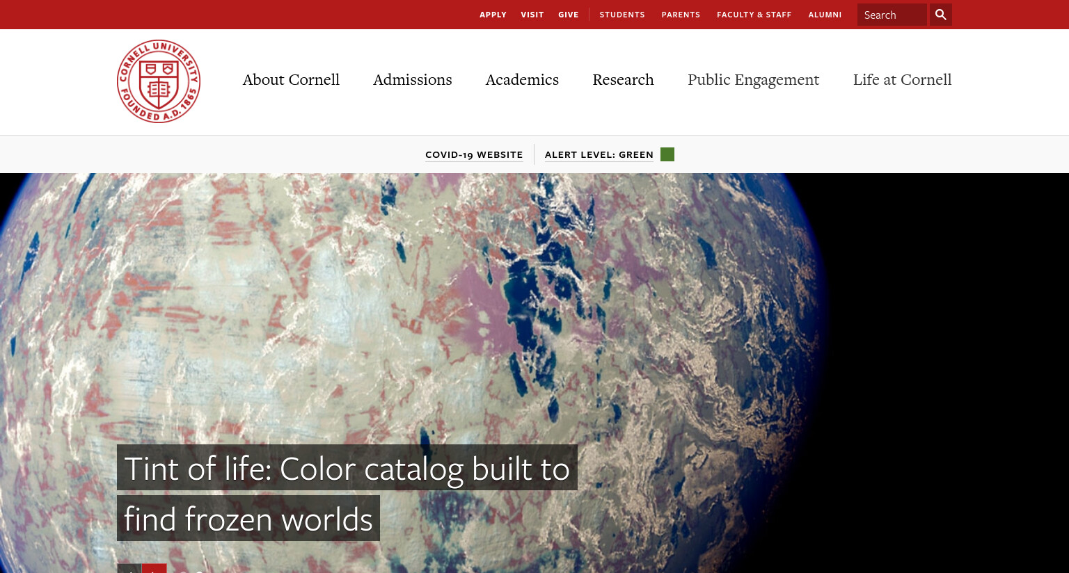Click the magnifying glass search icon
The width and height of the screenshot is (1069, 573).
[x=940, y=15]
